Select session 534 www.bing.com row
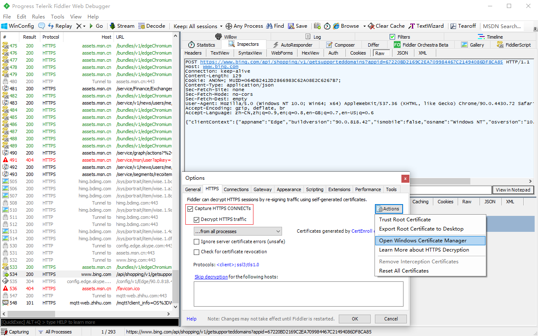Image resolution: width=538 pixels, height=336 pixels. coord(87,274)
